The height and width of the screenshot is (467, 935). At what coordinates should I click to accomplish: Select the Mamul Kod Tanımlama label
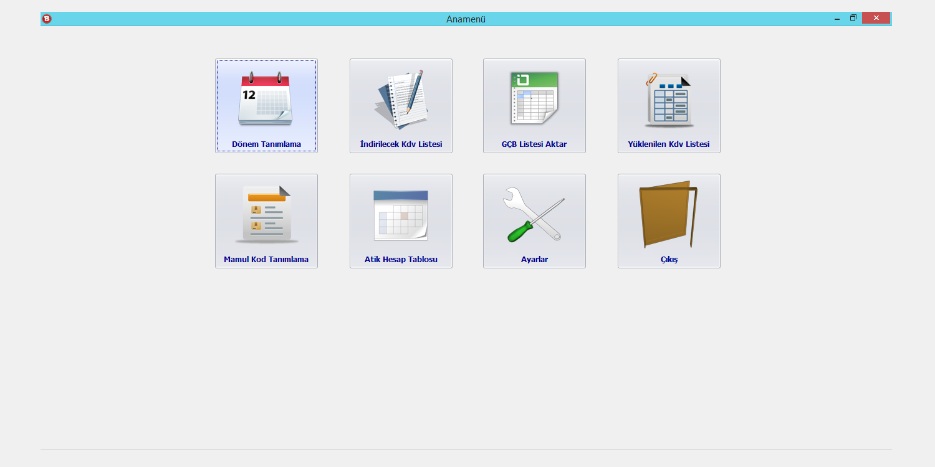[266, 260]
